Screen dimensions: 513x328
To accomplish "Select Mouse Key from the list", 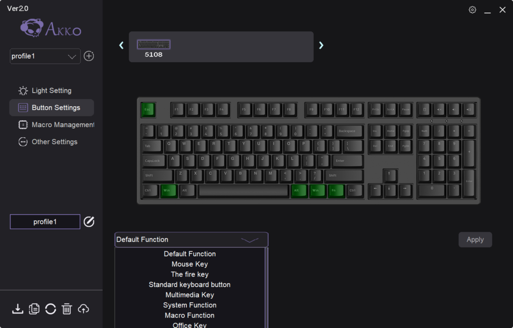I will pos(190,264).
